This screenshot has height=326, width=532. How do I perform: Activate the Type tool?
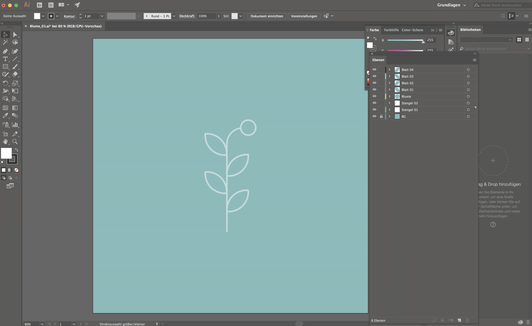(5, 59)
